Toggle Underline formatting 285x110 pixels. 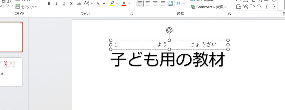click(64, 3)
